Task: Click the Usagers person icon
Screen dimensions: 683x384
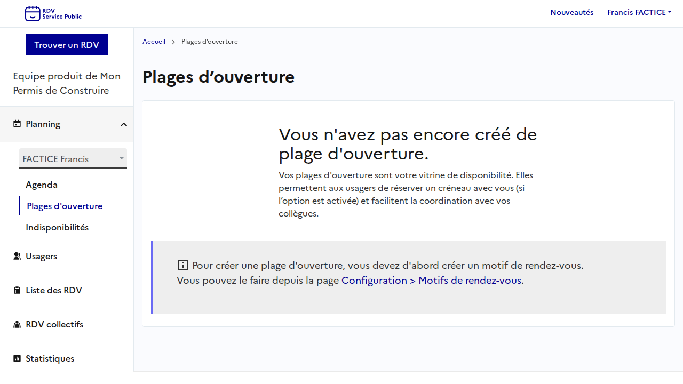Action: pyautogui.click(x=17, y=256)
